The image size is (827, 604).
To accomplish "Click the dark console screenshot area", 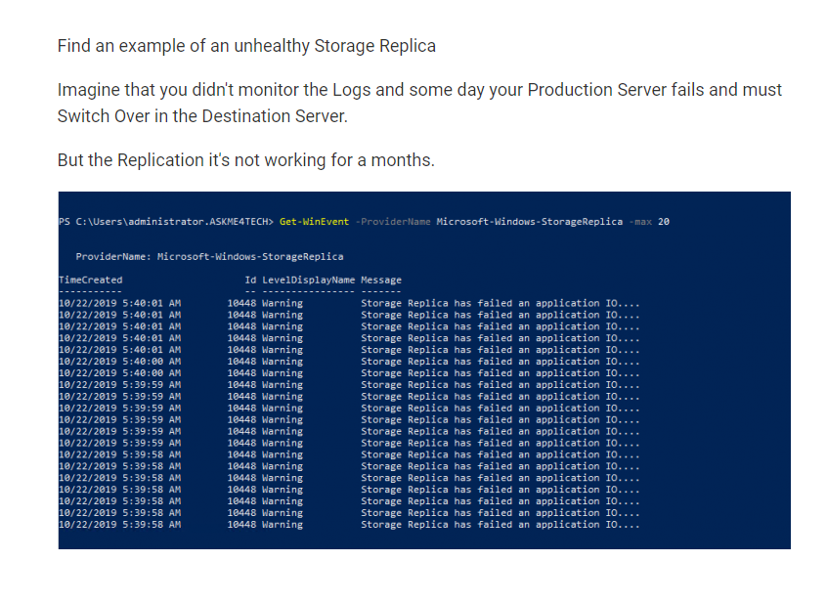I will click(424, 371).
